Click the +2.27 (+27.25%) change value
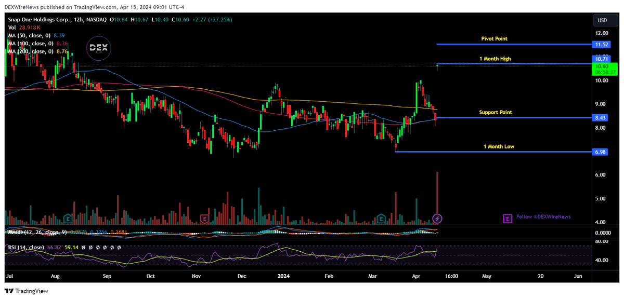This screenshot has height=299, width=624. pos(212,20)
